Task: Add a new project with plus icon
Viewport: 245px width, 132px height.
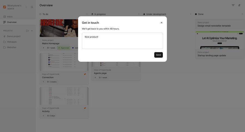Action: [32, 31]
